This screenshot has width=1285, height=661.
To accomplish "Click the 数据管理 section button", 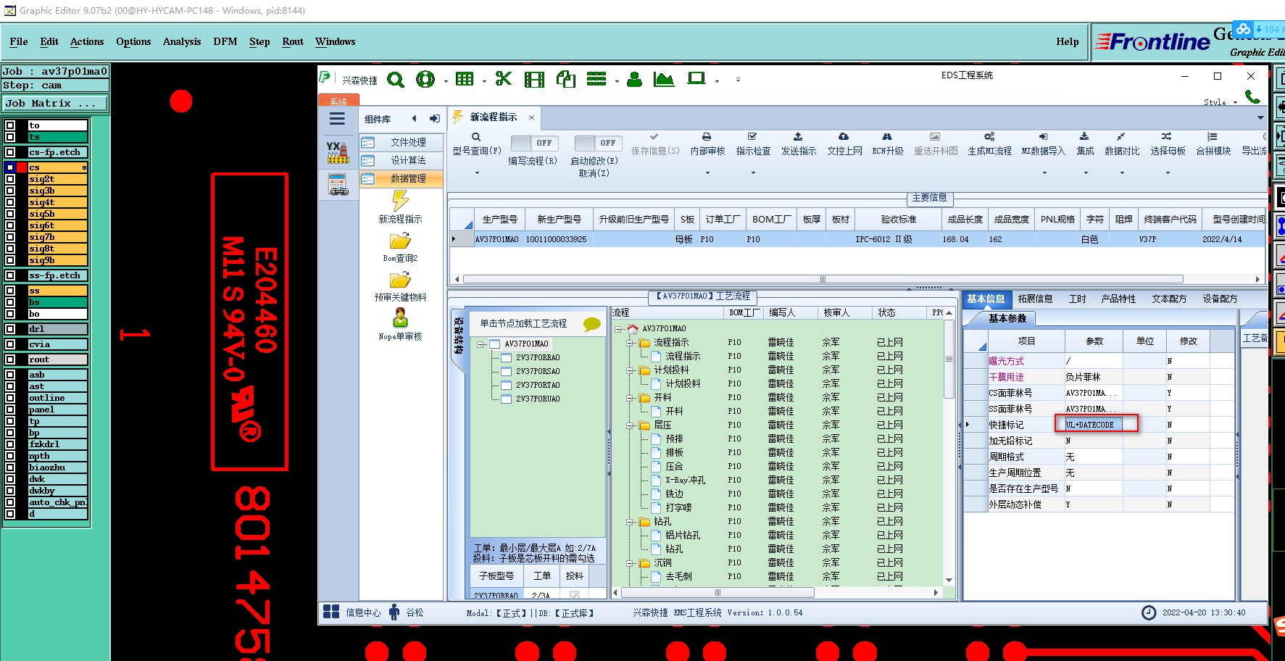I will (x=402, y=178).
